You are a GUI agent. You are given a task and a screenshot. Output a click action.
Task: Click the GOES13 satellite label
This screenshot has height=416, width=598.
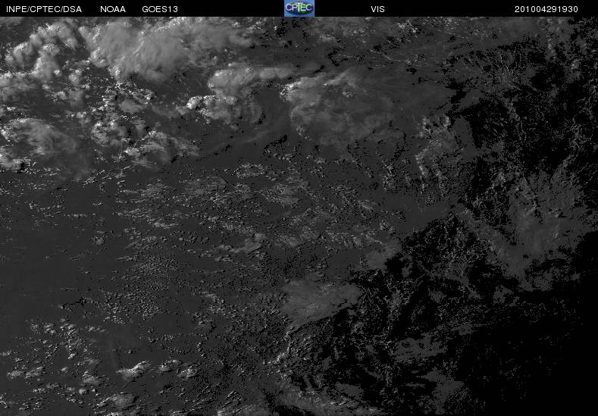(160, 9)
